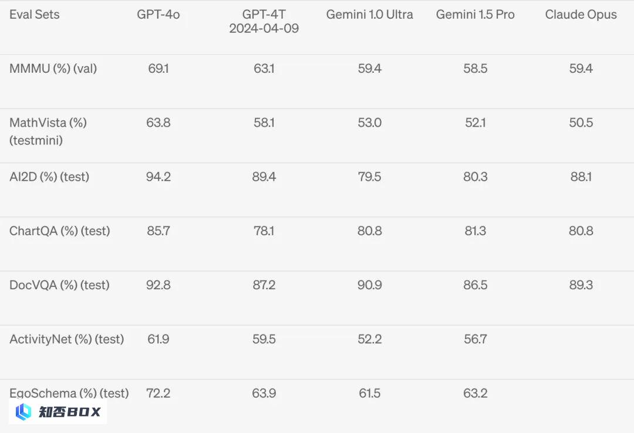Screen dimensions: 634x433
Task: Click the Gemini 1.0 Ultra column header
Action: click(x=370, y=15)
